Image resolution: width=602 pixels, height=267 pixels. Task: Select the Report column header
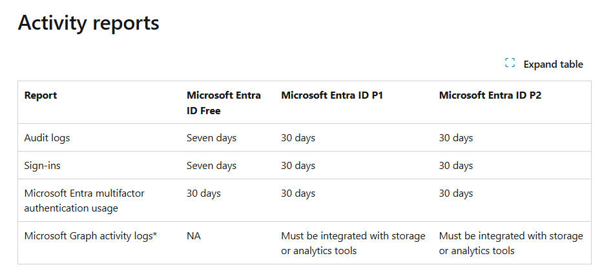(x=41, y=95)
